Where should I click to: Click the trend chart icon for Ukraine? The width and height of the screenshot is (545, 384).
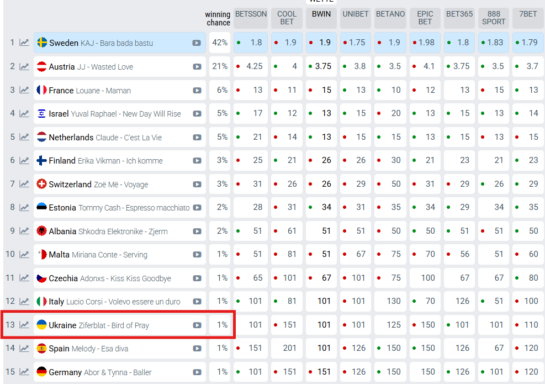24,325
